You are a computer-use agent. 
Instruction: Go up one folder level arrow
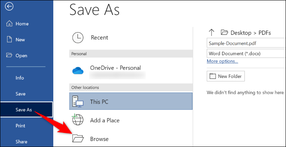coord(211,33)
